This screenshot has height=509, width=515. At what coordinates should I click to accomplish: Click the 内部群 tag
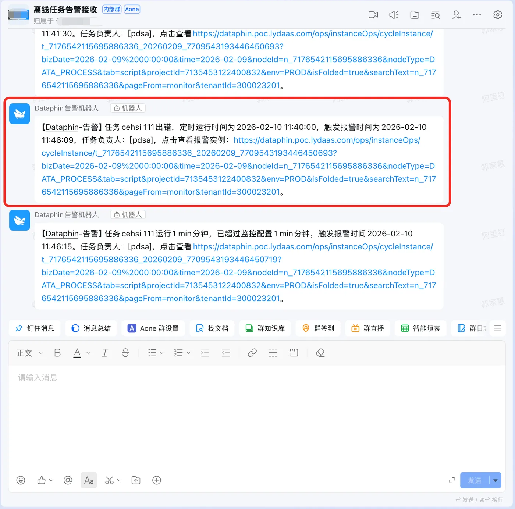coord(112,9)
